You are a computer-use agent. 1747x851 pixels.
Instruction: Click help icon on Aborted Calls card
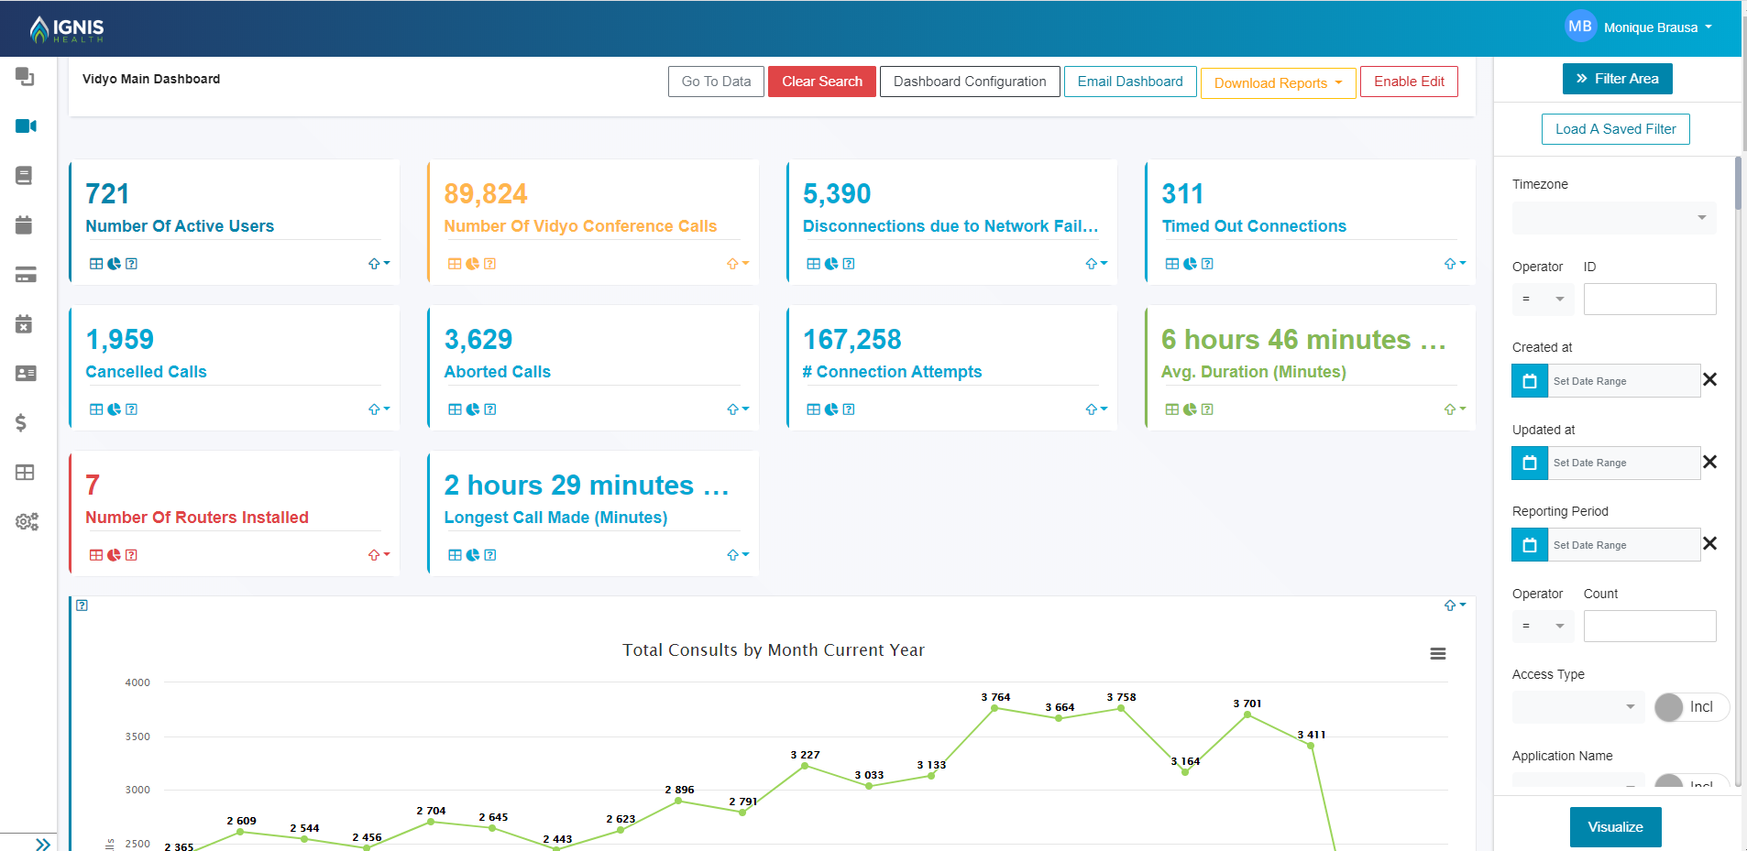click(x=490, y=409)
